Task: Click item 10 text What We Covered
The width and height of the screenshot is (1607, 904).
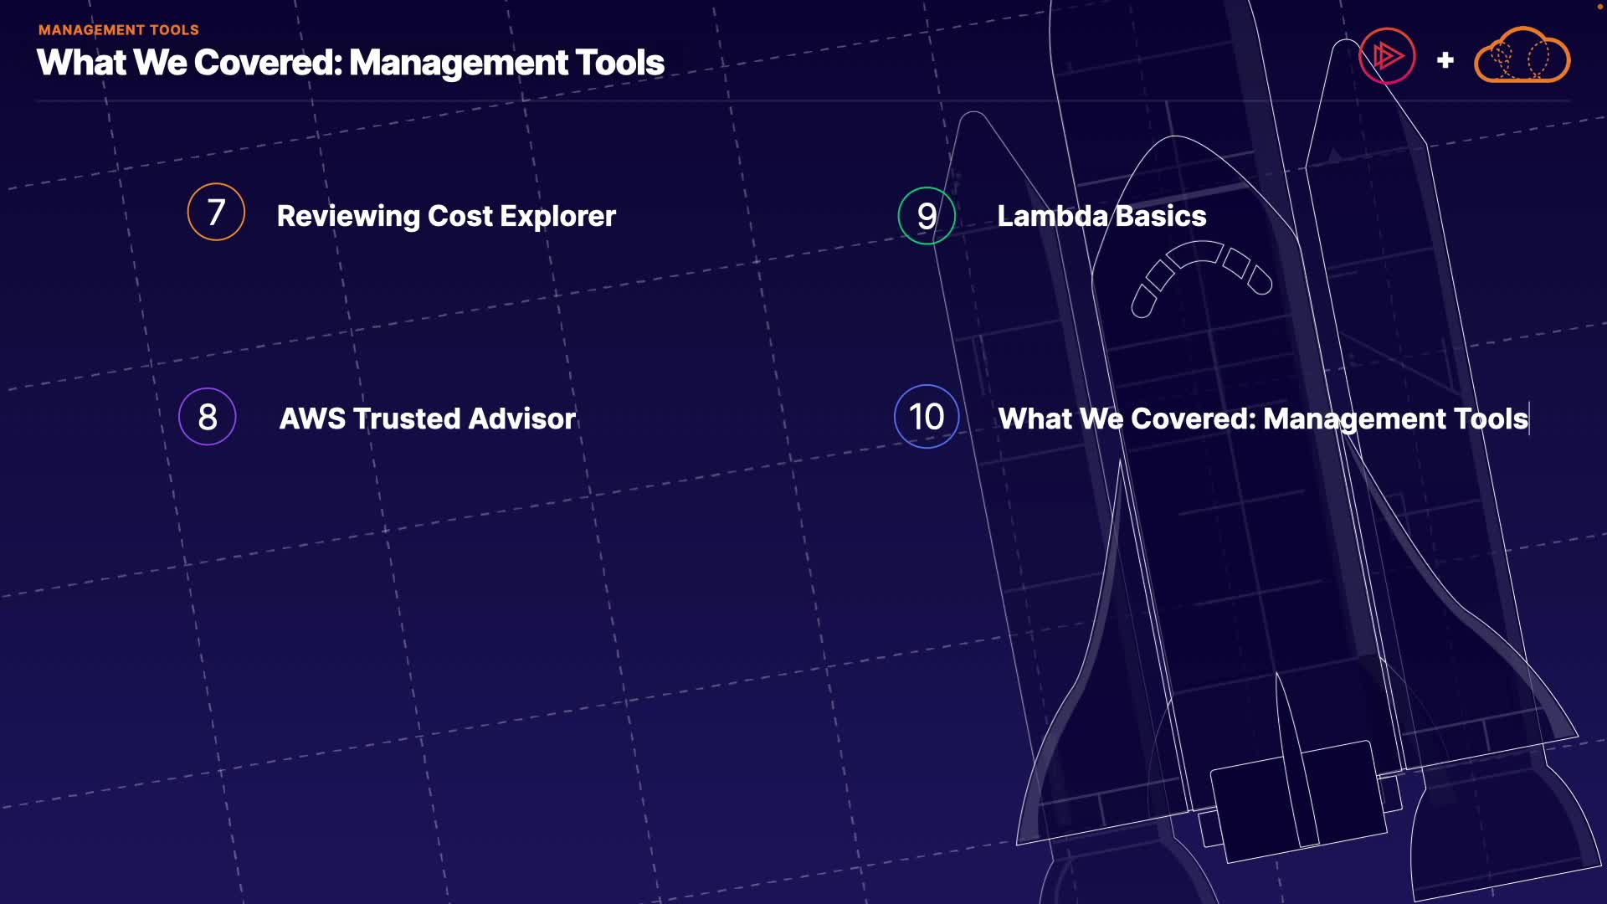Action: point(1262,419)
